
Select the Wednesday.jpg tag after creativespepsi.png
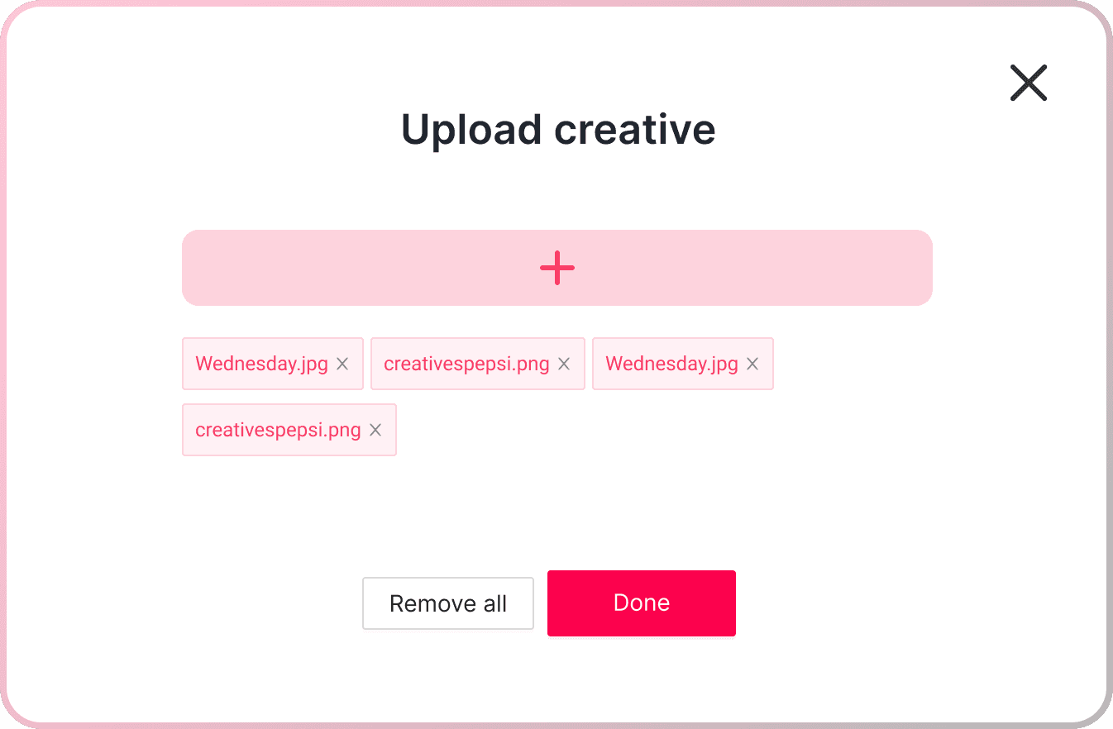coord(671,364)
